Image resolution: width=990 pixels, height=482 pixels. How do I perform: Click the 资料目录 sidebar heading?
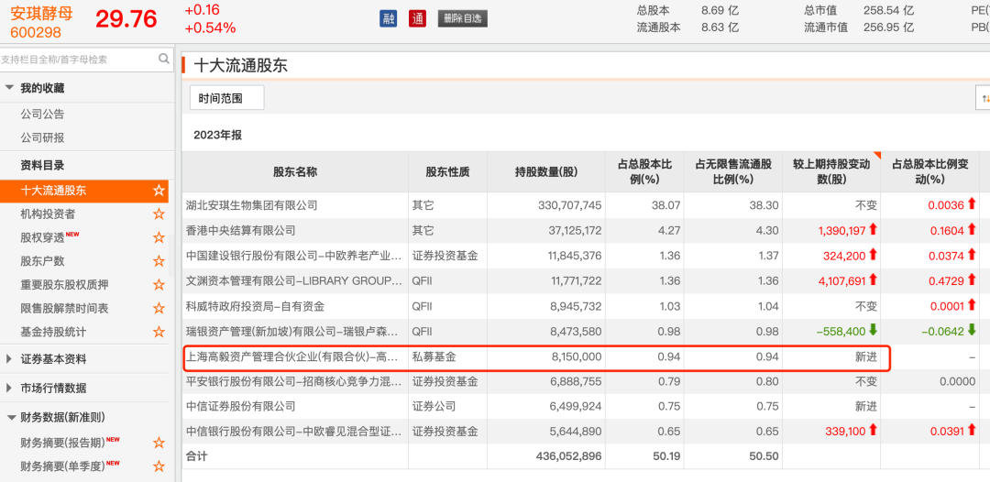(x=42, y=165)
